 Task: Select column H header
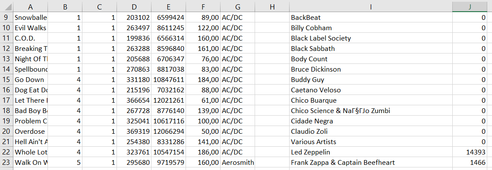[272, 6]
